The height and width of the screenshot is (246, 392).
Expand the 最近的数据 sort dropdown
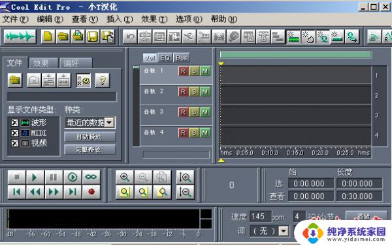click(x=110, y=123)
